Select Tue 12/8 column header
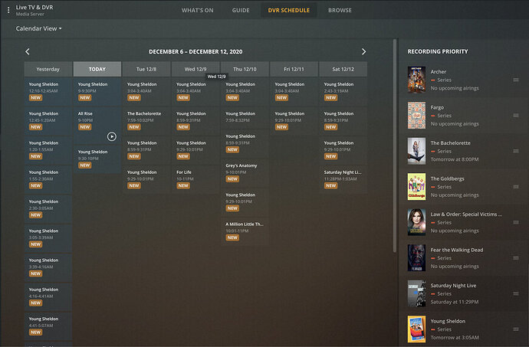 click(x=146, y=69)
